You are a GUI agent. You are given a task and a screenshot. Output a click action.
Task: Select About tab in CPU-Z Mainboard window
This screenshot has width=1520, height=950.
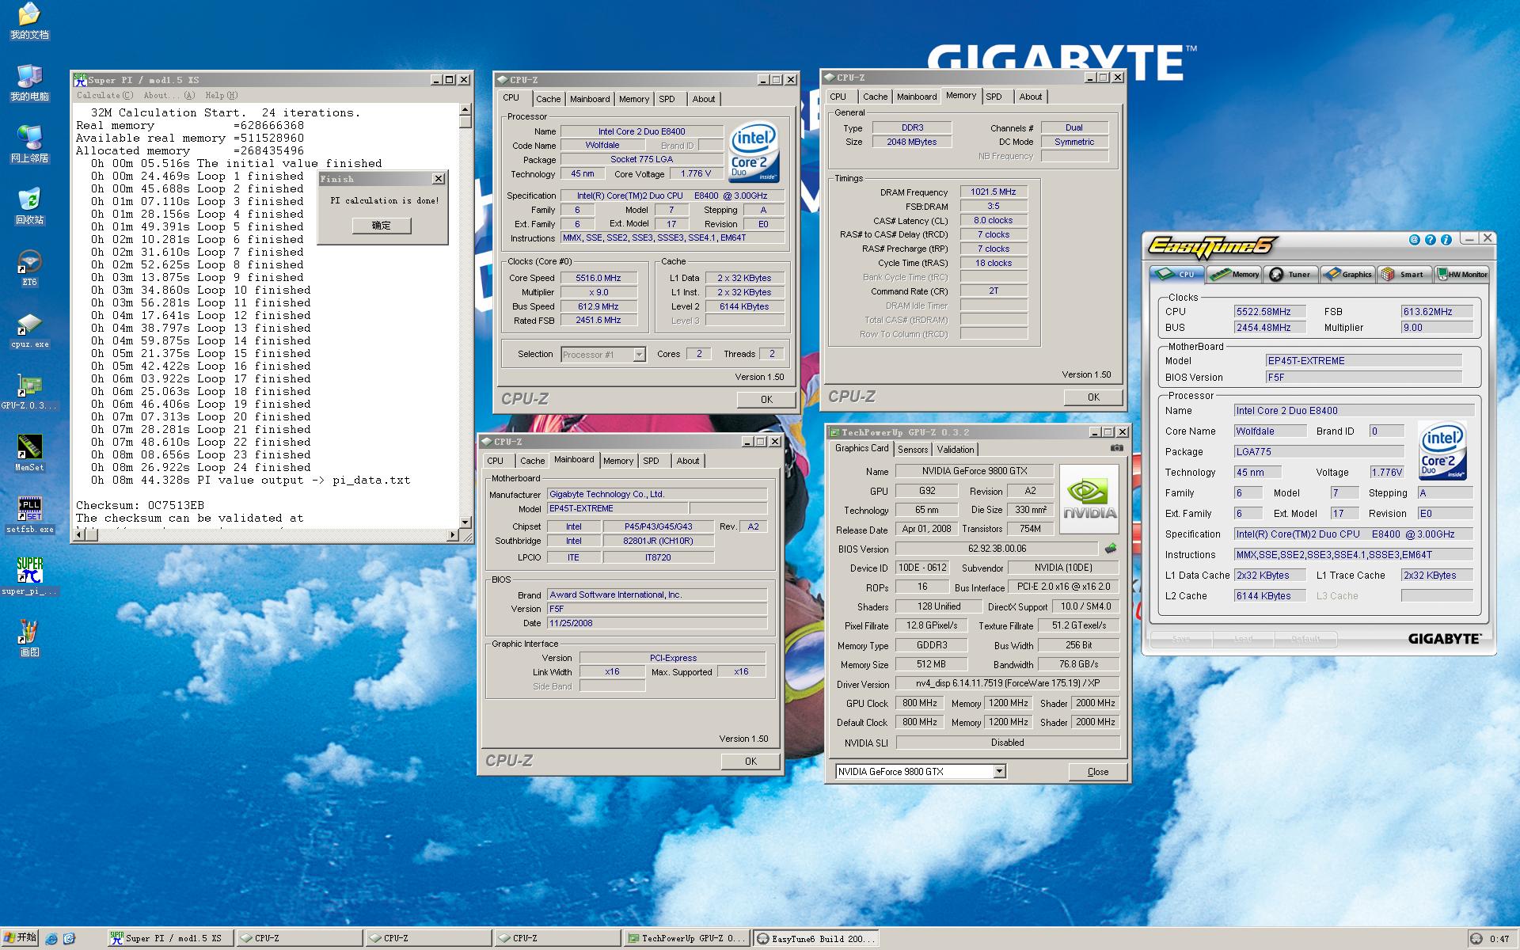687,461
